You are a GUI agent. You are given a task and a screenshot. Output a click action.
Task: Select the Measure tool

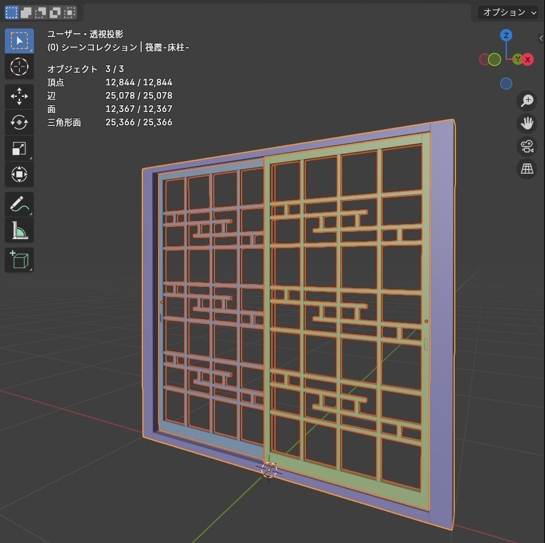click(19, 230)
